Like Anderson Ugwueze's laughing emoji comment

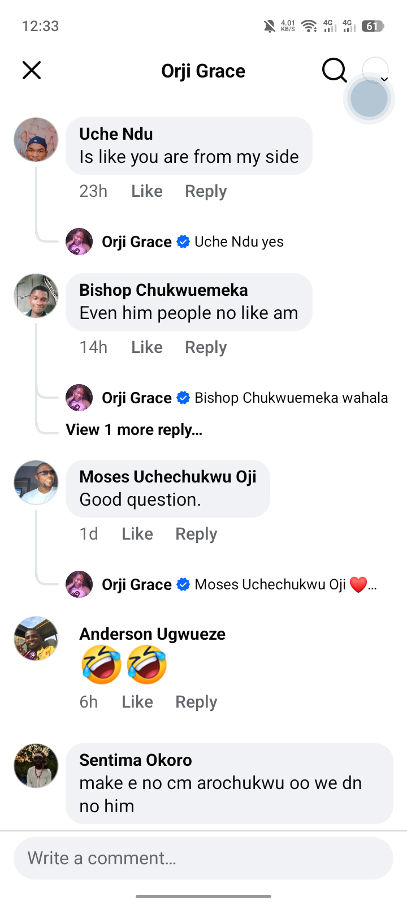(137, 702)
